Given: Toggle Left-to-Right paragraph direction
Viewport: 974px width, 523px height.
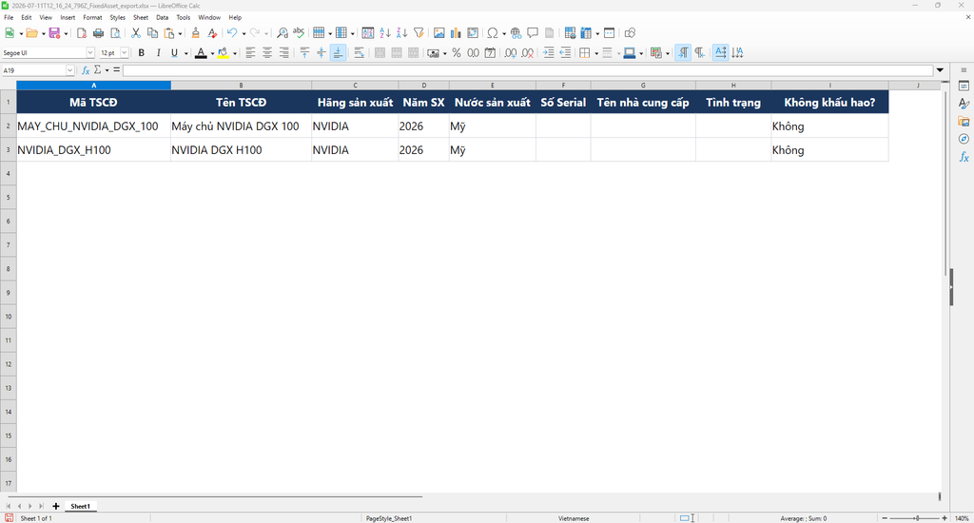Looking at the screenshot, I should pos(683,53).
